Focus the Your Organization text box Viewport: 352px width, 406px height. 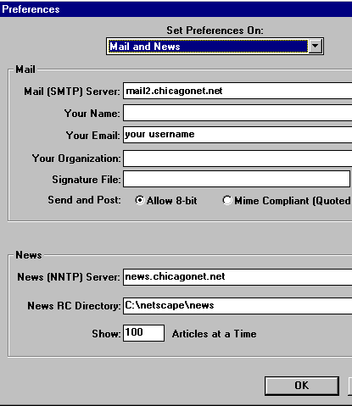click(x=237, y=159)
